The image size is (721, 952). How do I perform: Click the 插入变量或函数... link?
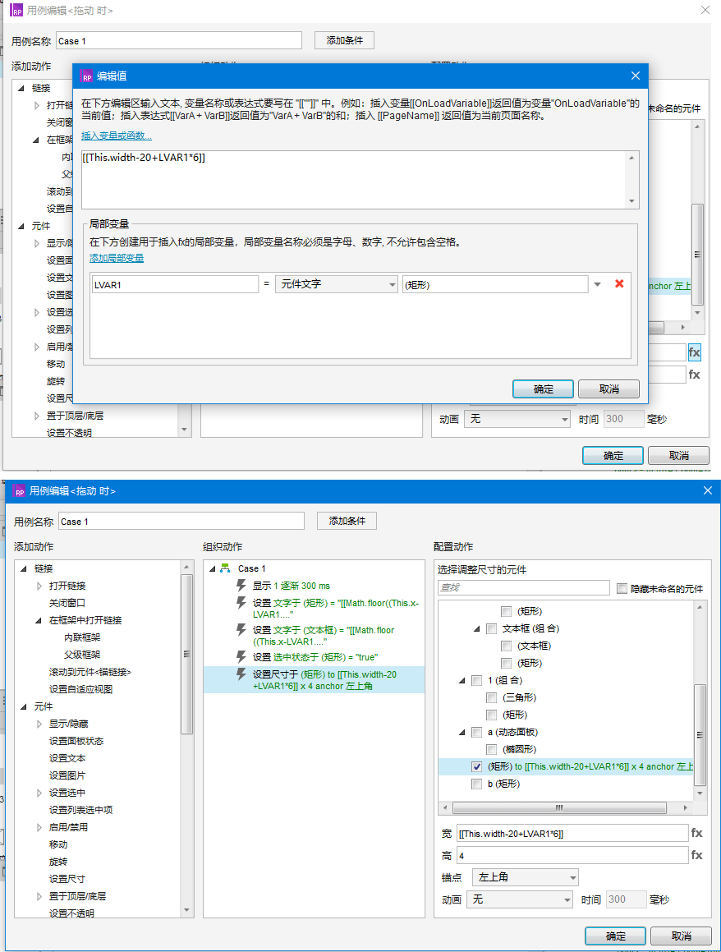[x=116, y=136]
